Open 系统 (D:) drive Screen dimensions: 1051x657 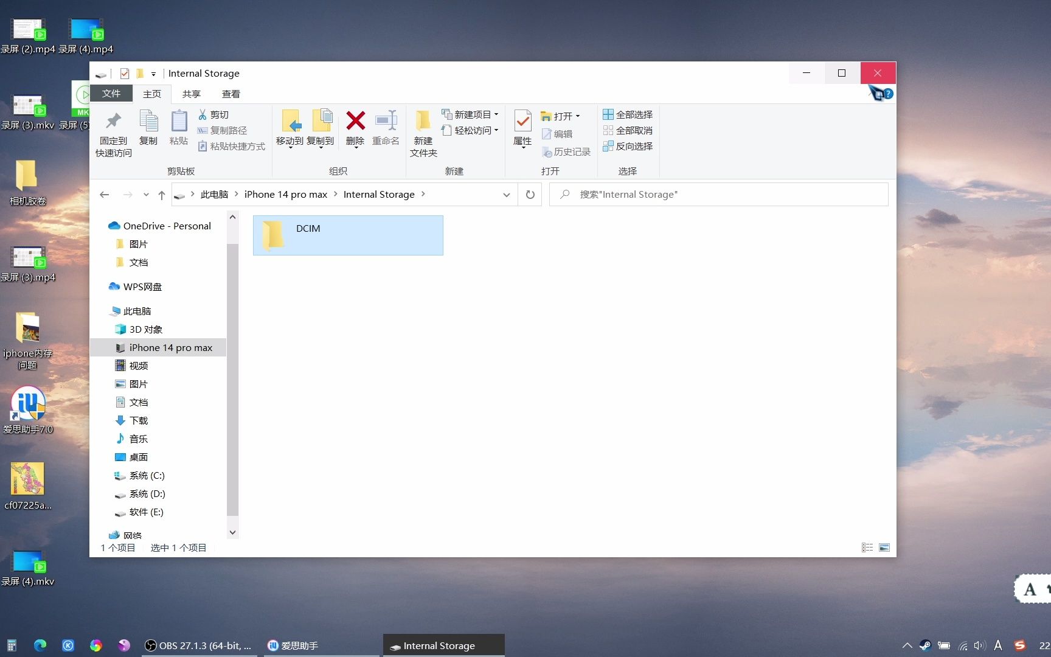140,493
